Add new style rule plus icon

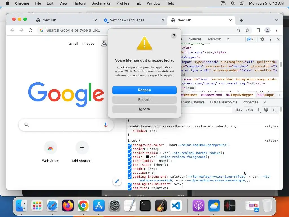(x=259, y=110)
